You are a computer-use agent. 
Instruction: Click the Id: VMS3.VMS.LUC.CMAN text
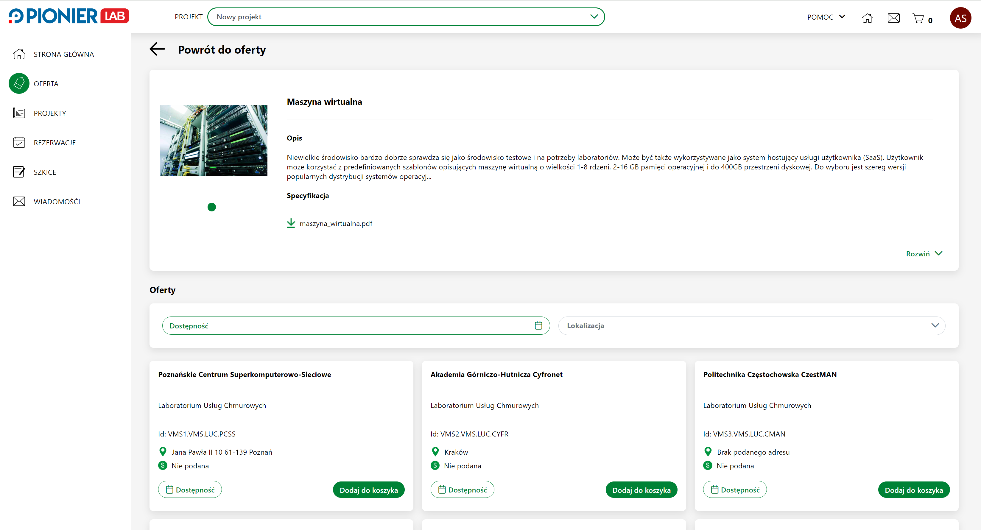(744, 434)
